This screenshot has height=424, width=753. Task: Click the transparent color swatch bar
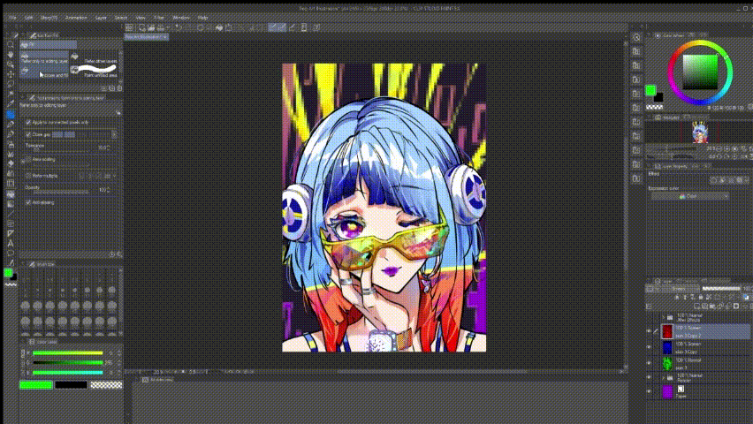(x=106, y=384)
